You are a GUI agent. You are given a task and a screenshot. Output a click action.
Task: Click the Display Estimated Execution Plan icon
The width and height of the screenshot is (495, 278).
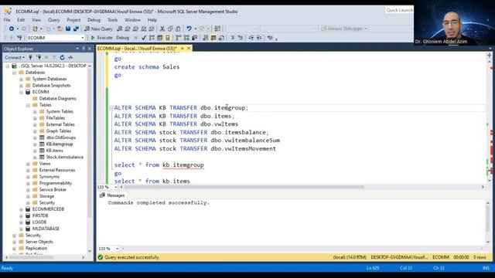pyautogui.click(x=152, y=38)
